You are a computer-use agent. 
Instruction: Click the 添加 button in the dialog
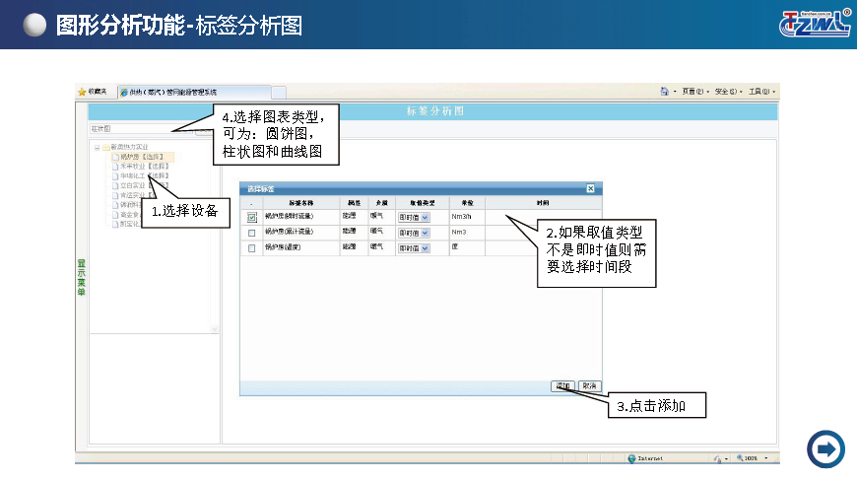(562, 386)
